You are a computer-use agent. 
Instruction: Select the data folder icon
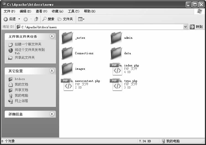coord(116,53)
